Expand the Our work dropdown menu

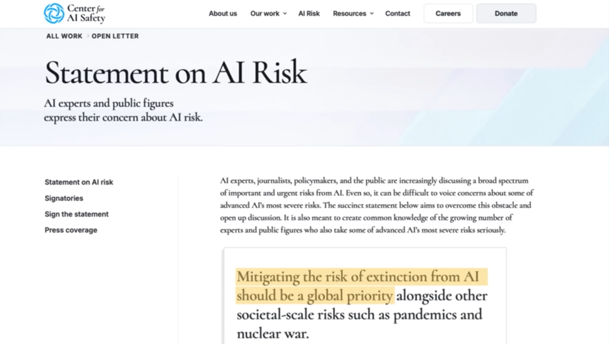(x=265, y=13)
